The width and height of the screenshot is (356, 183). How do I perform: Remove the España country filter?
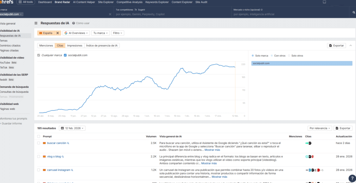tap(57, 33)
